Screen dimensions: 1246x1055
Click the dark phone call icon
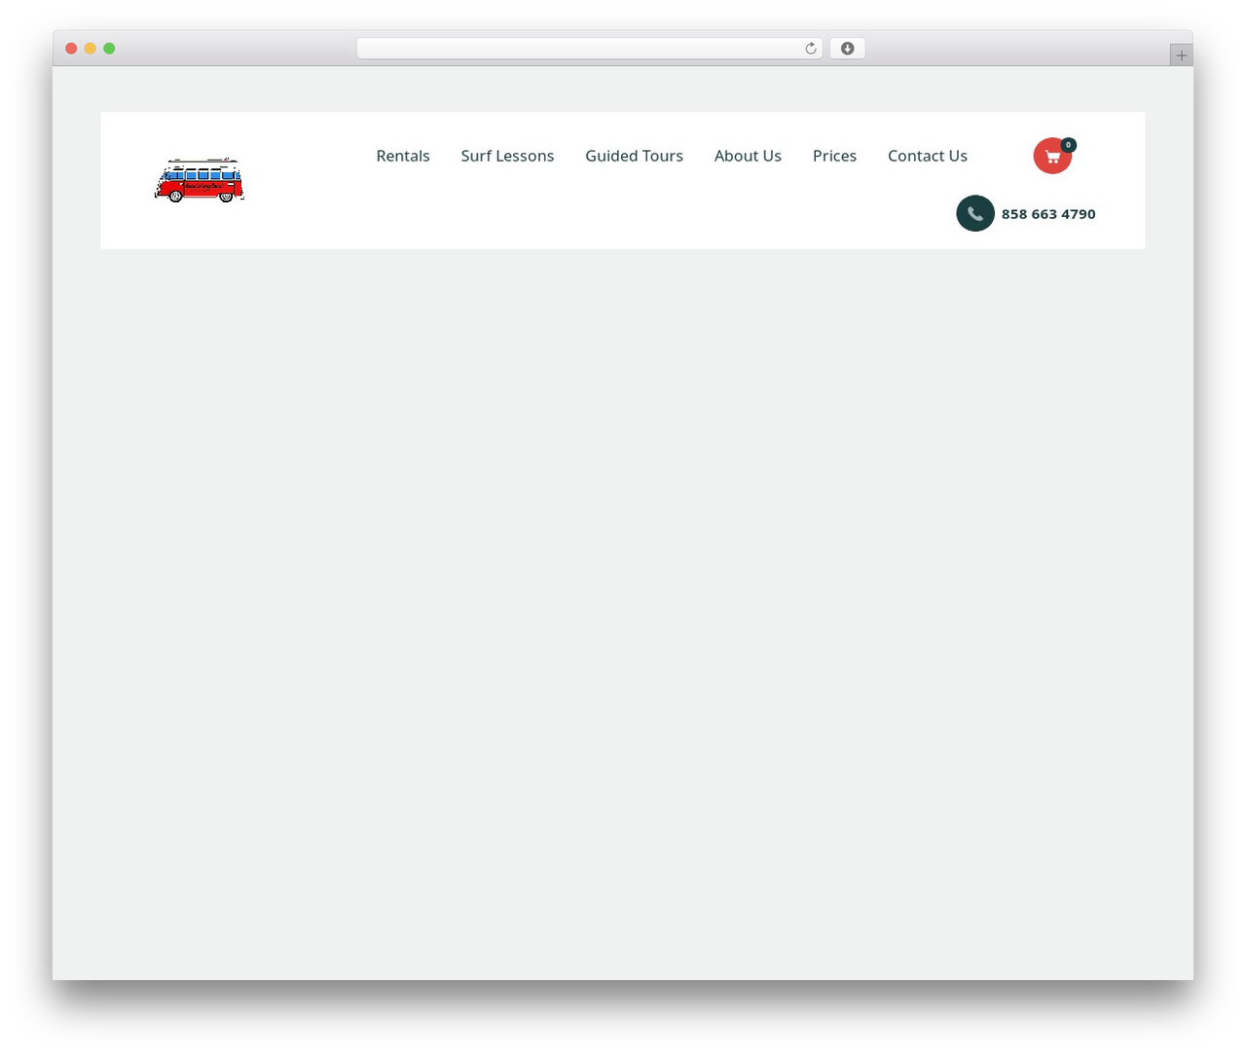pyautogui.click(x=975, y=213)
